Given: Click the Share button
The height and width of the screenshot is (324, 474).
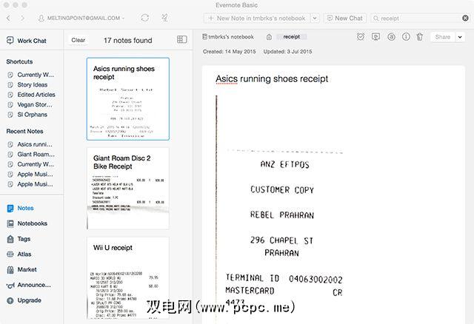Looking at the screenshot, I should point(443,37).
